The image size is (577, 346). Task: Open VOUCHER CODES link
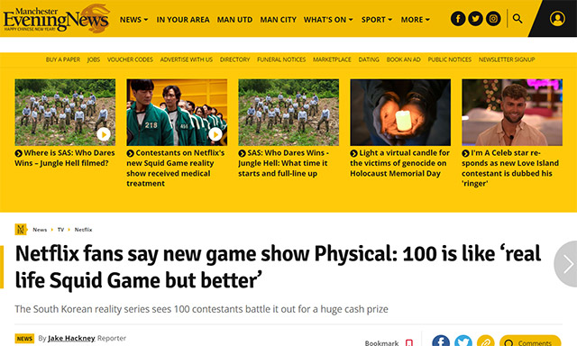[x=130, y=59]
